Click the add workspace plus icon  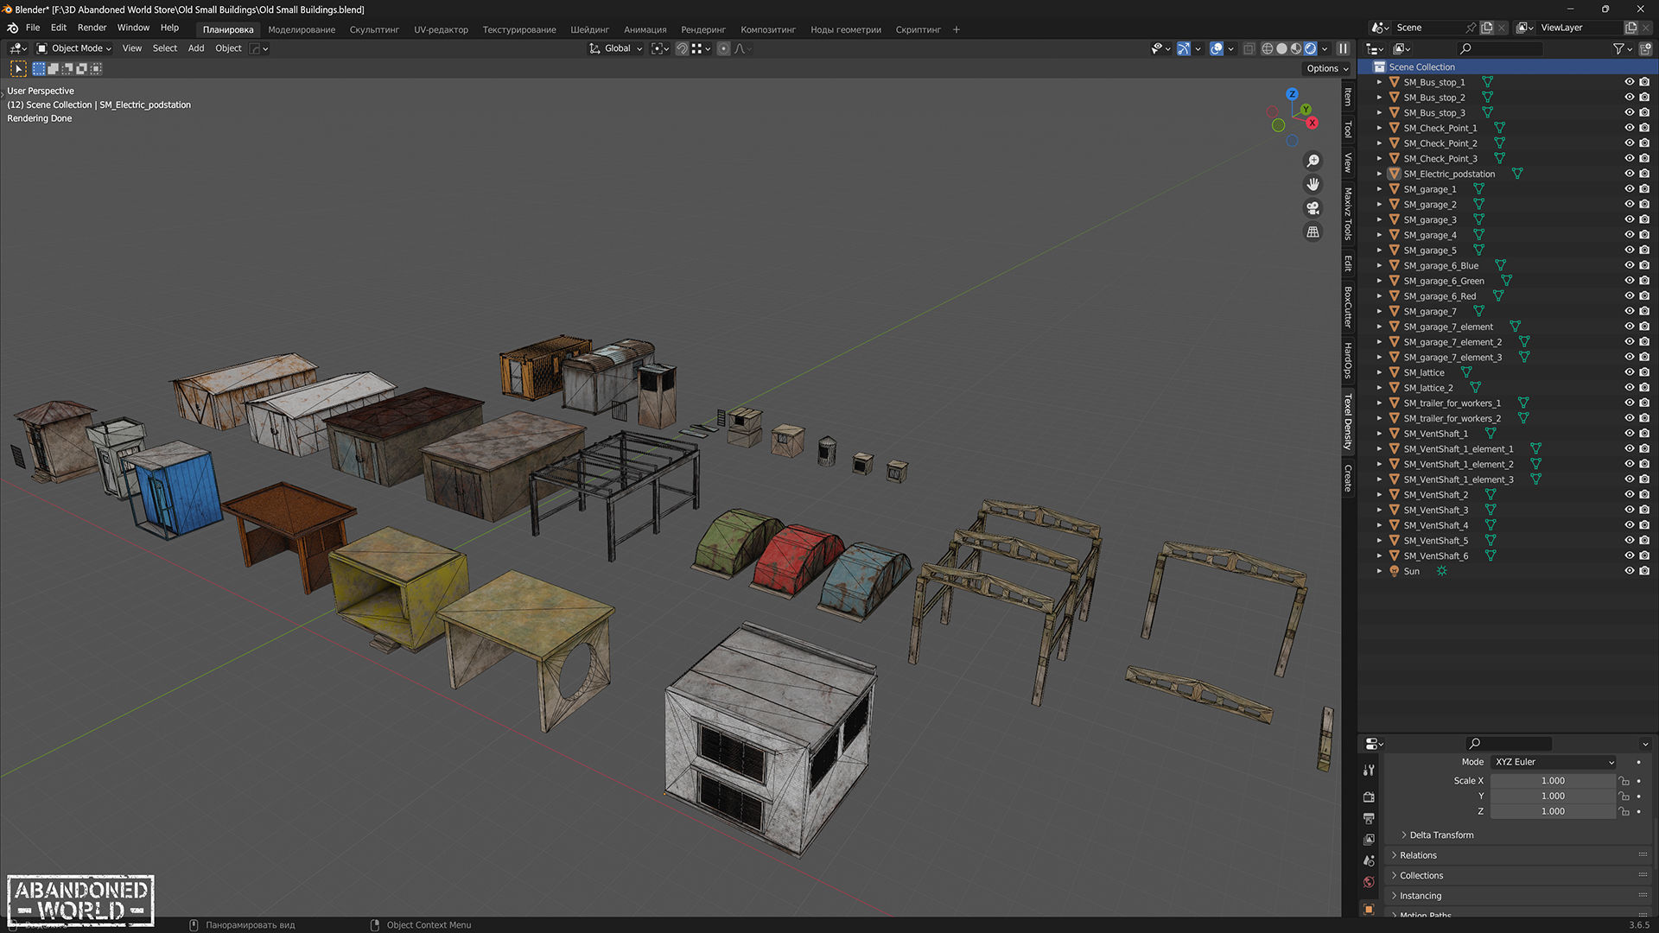click(956, 29)
